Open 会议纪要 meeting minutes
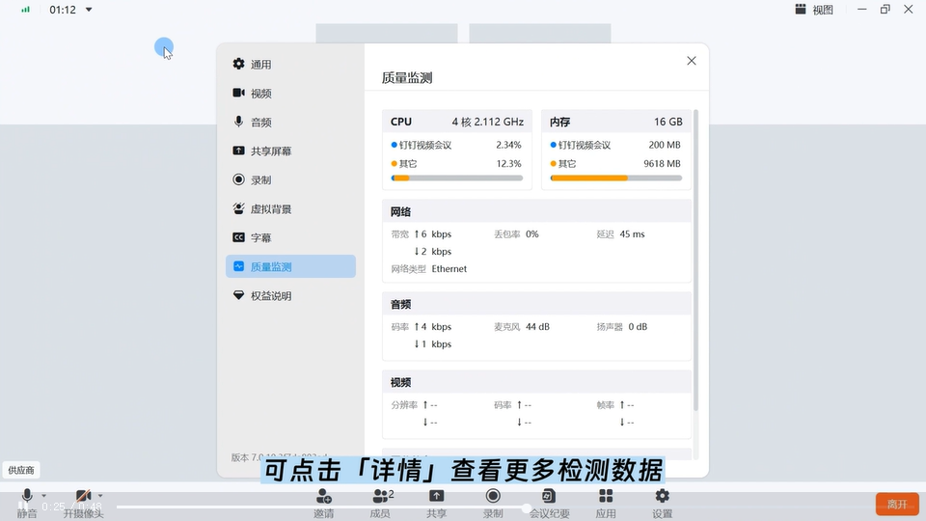Screen dimensions: 926x521 click(x=549, y=504)
